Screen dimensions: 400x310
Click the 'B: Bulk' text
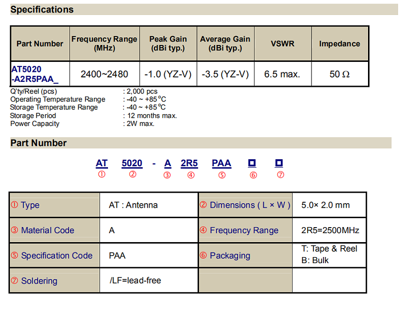(x=315, y=260)
